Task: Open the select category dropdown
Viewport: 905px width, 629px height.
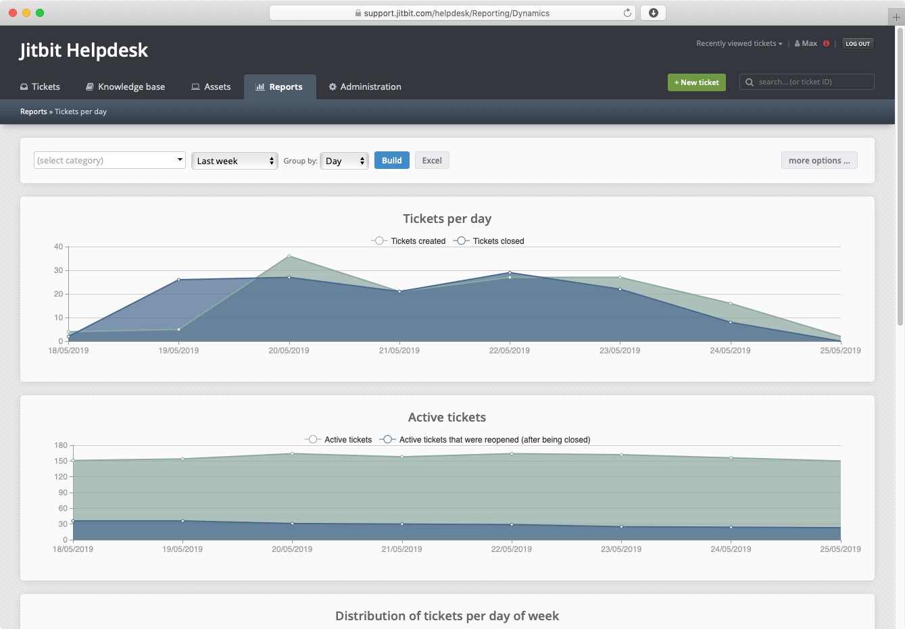Action: 109,160
